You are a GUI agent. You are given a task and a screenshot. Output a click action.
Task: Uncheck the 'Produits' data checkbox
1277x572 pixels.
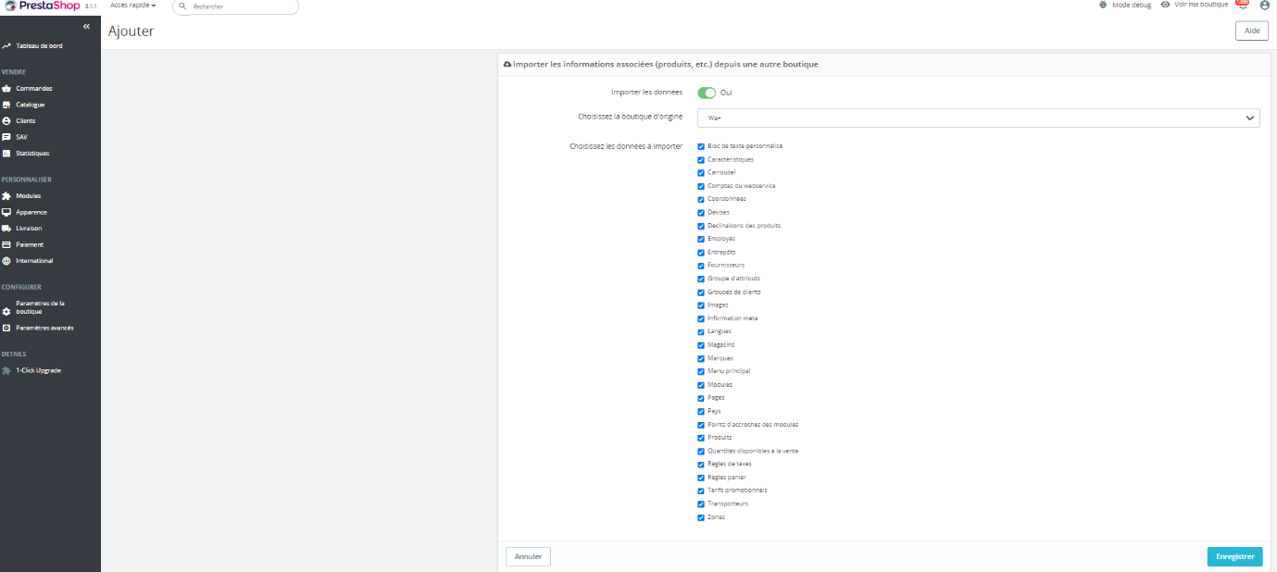(x=701, y=438)
